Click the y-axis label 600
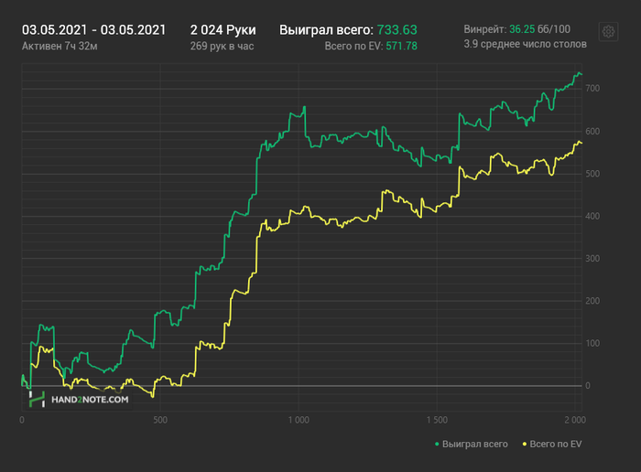 (592, 132)
